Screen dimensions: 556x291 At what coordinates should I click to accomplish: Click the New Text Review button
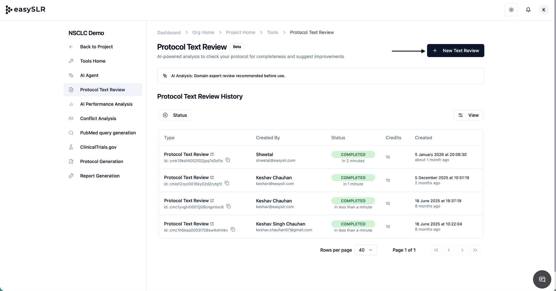click(x=455, y=51)
